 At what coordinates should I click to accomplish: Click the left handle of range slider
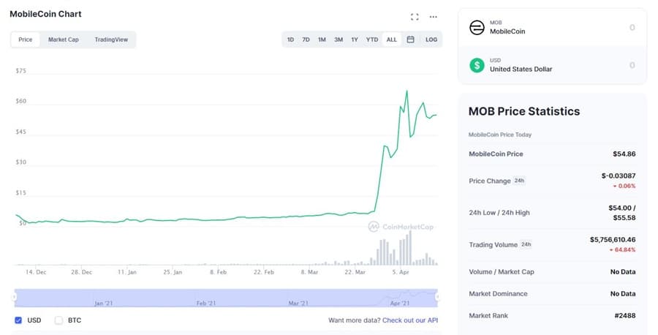pos(15,296)
